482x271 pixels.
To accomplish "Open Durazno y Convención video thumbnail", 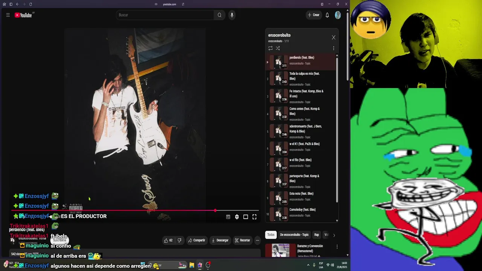I will [281, 250].
